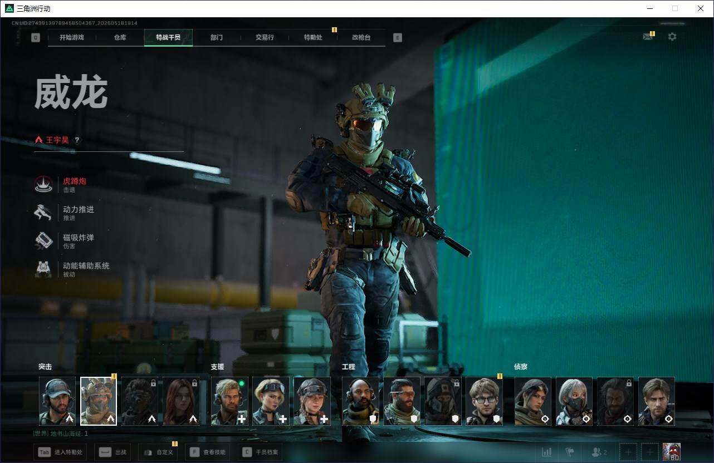Select the highlighted helmeted 突击 operator portrait
Viewport: 714px width, 463px height.
pos(99,401)
